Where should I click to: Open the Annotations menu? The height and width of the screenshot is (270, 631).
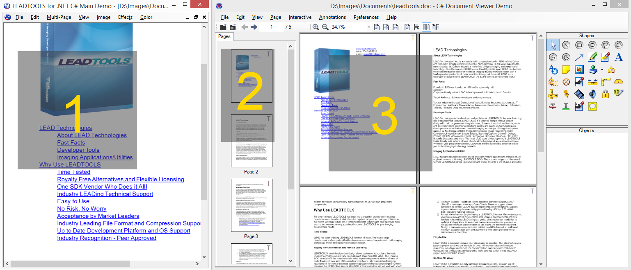(332, 17)
